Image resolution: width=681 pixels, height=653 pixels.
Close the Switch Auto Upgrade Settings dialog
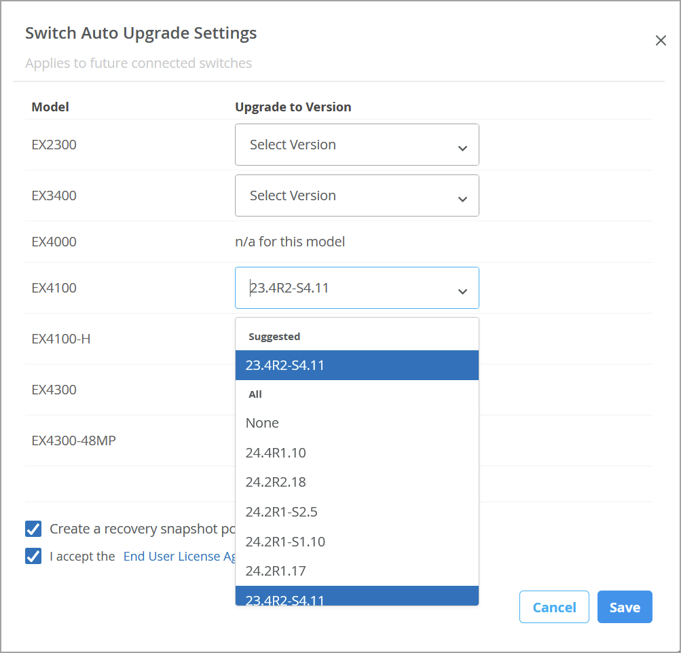click(661, 41)
